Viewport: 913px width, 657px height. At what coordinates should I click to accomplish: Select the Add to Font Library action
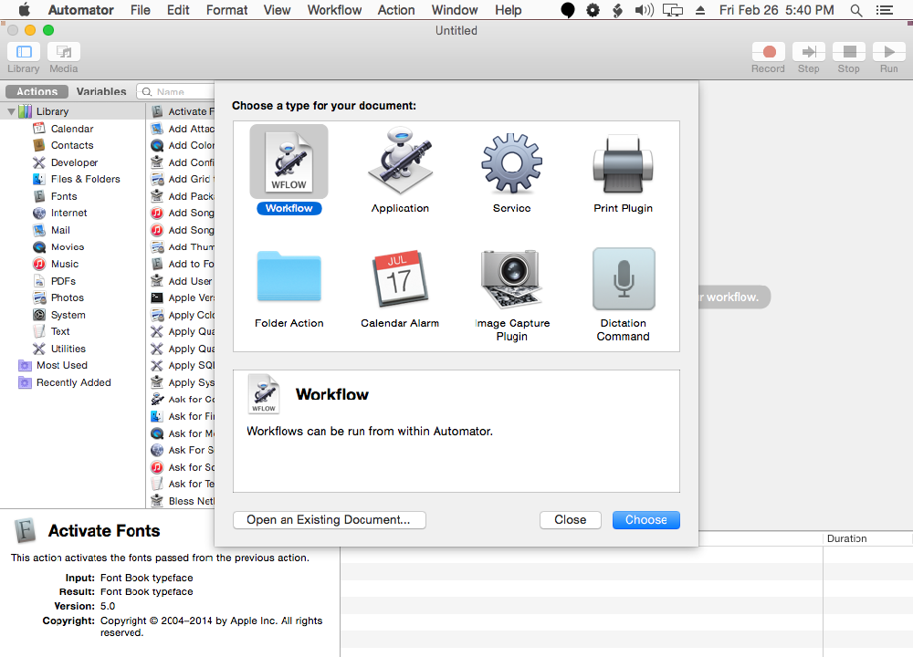pos(182,265)
